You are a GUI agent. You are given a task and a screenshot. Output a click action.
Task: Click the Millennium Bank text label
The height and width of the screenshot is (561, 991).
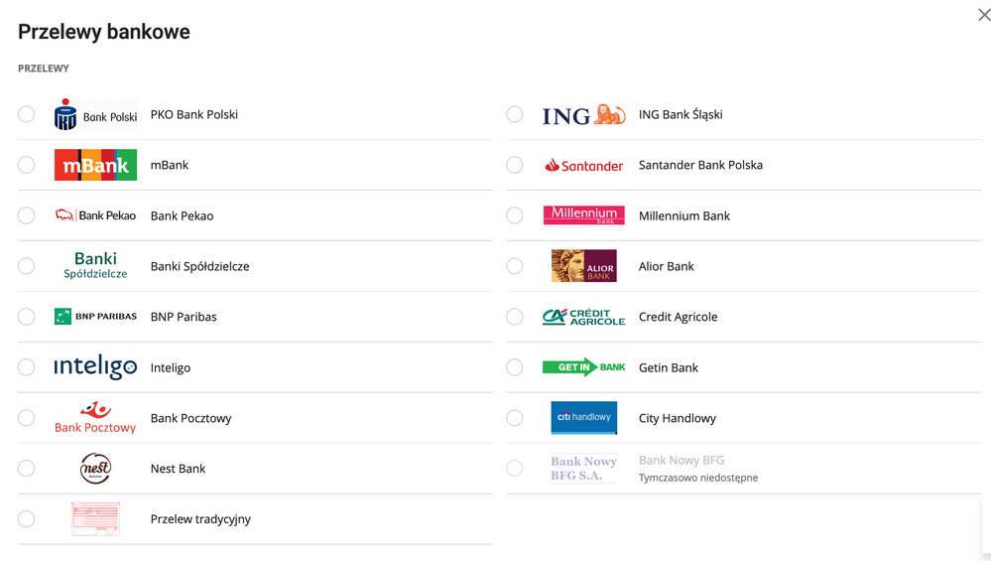pos(683,215)
